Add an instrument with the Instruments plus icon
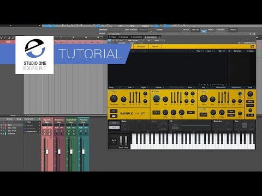 (39, 119)
